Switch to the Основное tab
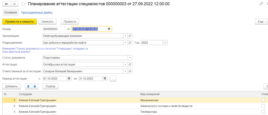The height and width of the screenshot is (115, 268). (11, 12)
